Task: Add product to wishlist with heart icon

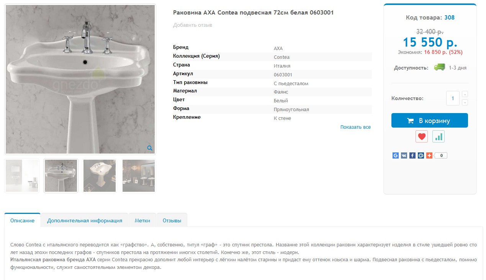Action: 422,136
